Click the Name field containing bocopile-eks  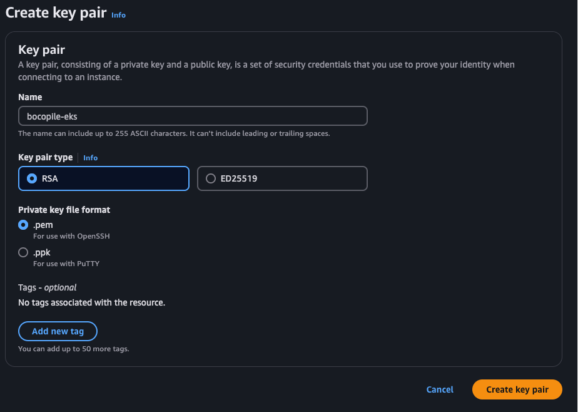click(193, 116)
